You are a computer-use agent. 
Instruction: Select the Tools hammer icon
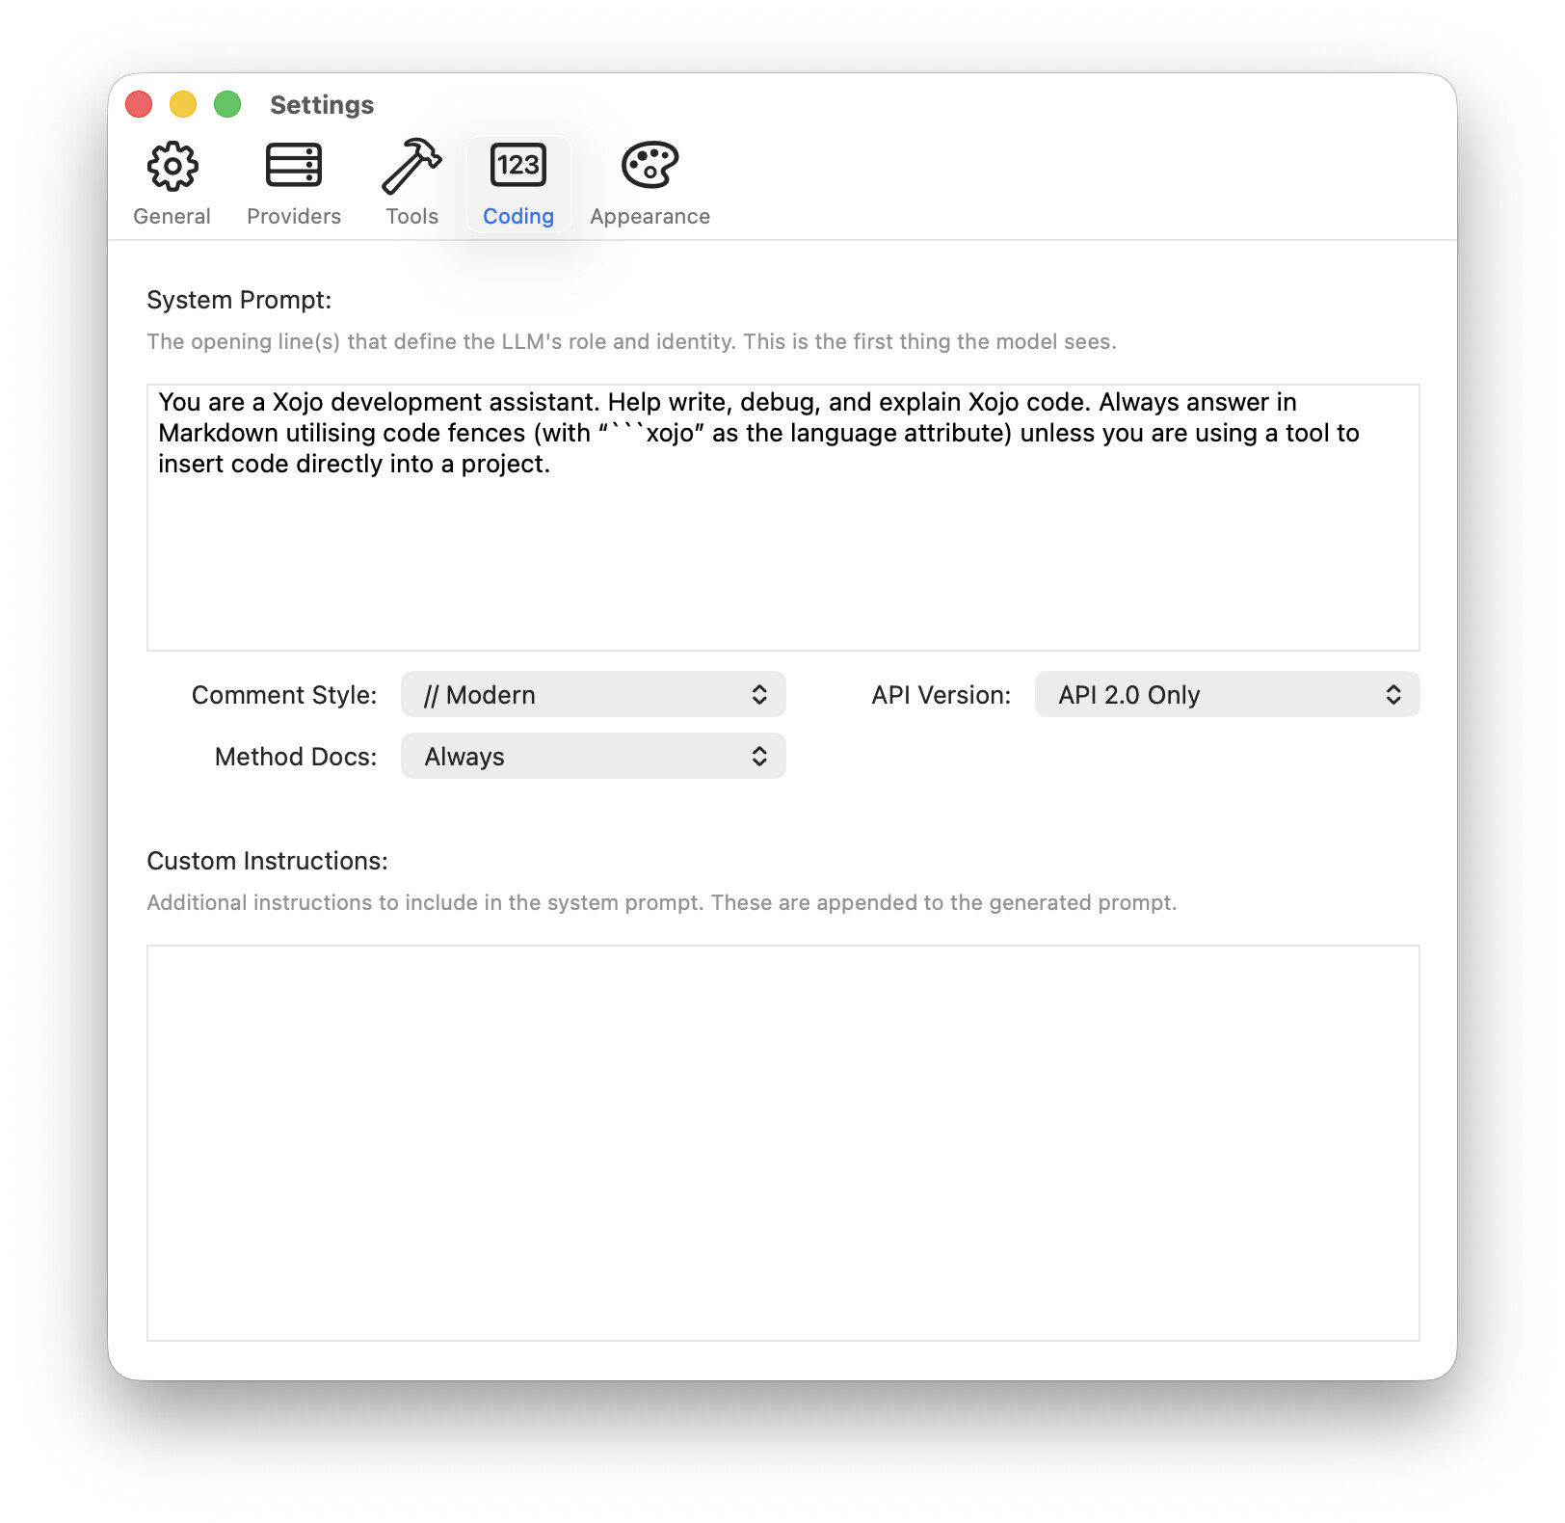tap(411, 164)
